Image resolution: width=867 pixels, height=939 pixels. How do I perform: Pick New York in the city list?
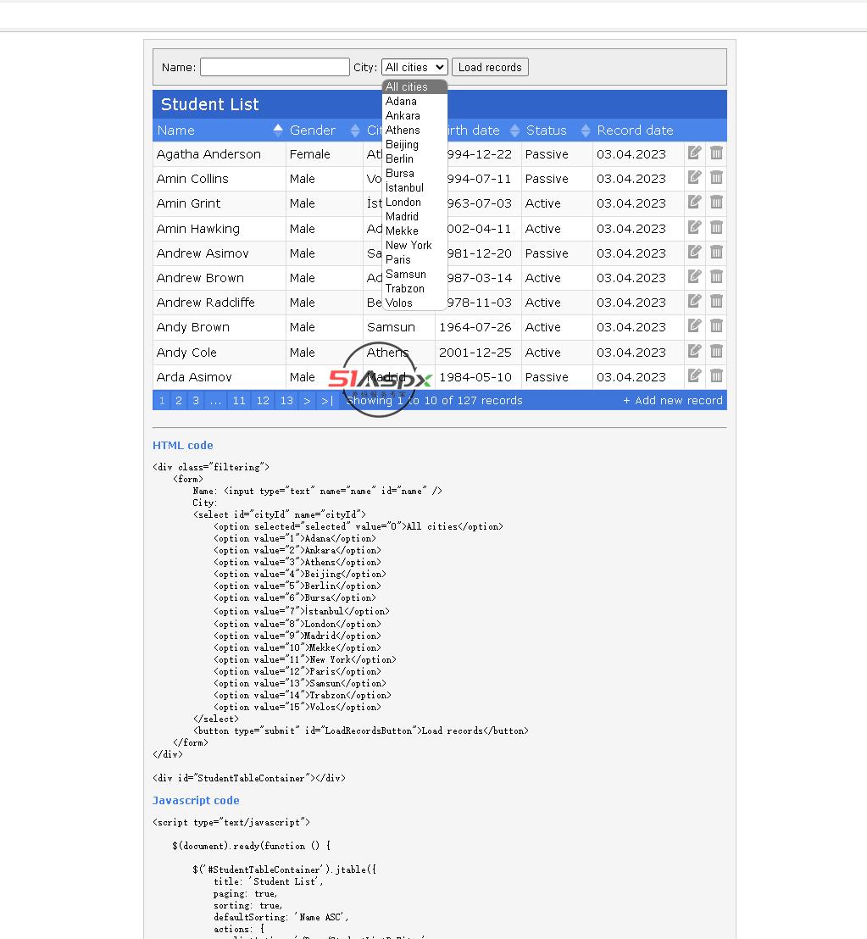pyautogui.click(x=414, y=245)
